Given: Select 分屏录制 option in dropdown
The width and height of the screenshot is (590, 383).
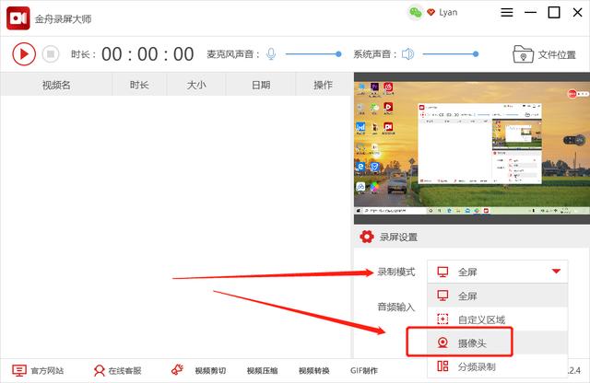Looking at the screenshot, I should pos(498,366).
